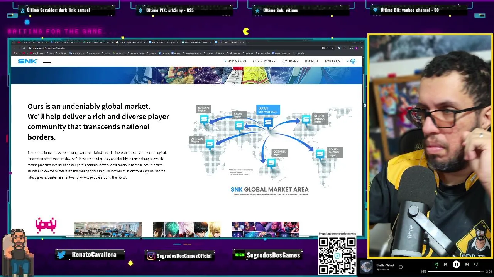Image resolution: width=494 pixels, height=277 pixels.
Task: Pause the Stellar Wind song
Action: click(x=456, y=264)
